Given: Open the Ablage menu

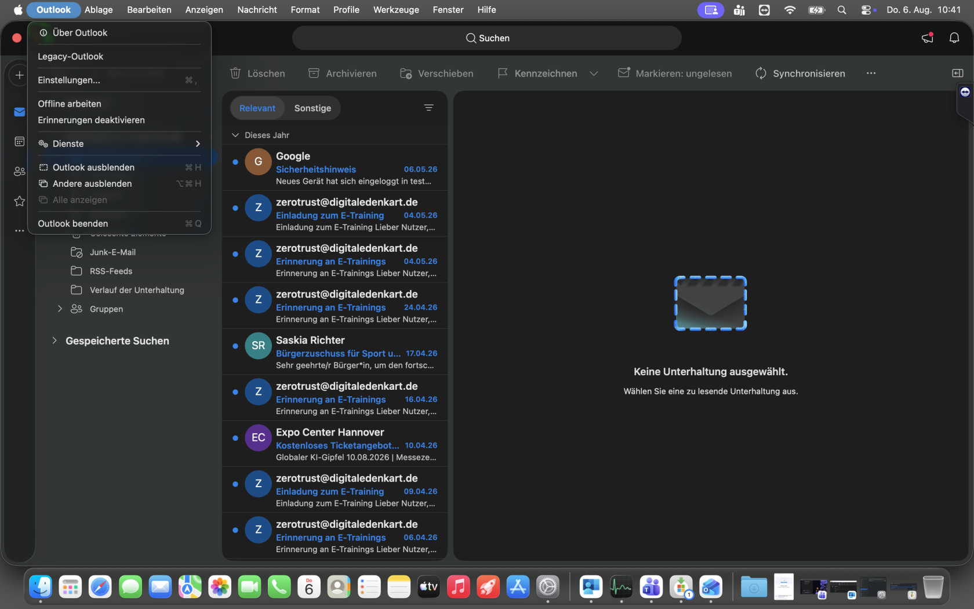Looking at the screenshot, I should pos(99,10).
